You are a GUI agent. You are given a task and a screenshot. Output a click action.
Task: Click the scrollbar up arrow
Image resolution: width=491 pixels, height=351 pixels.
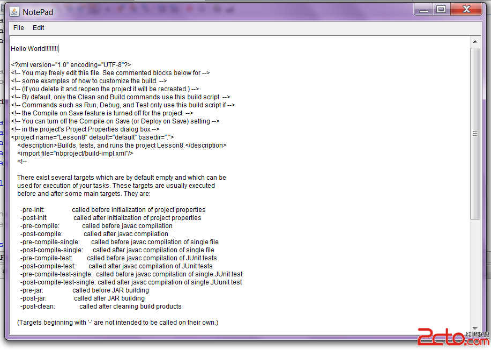coord(475,41)
